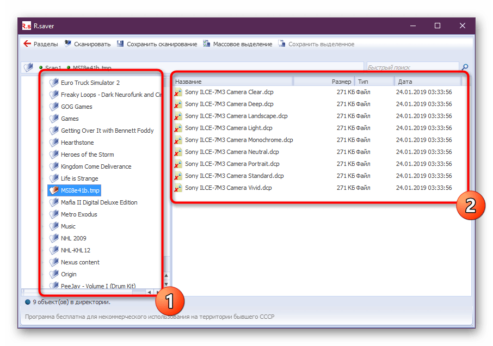Focus the Быстрый поиск search field
The height and width of the screenshot is (346, 493).
[x=412, y=67]
